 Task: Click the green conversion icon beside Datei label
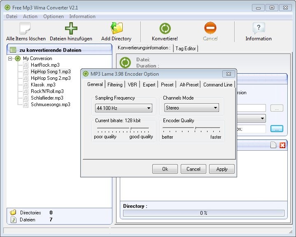click(125, 63)
